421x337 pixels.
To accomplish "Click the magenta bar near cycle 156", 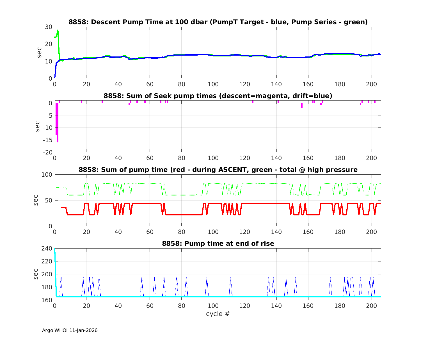I will pos(302,105).
